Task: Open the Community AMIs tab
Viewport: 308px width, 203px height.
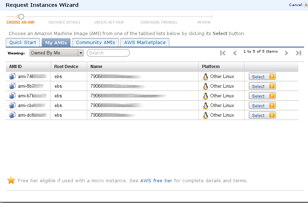Action: 95,42
